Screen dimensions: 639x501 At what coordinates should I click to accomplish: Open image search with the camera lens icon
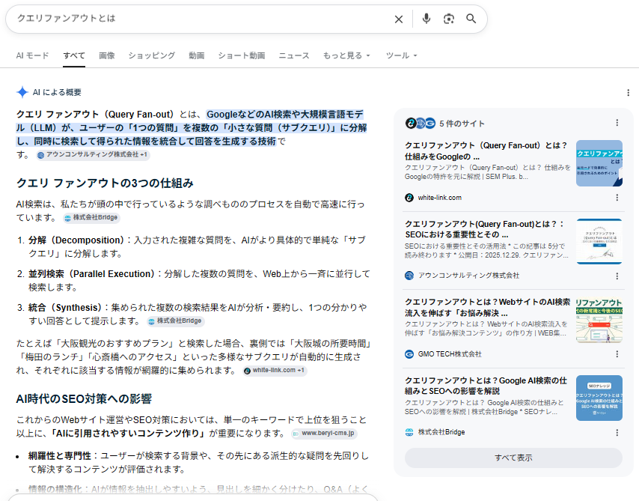tap(449, 19)
